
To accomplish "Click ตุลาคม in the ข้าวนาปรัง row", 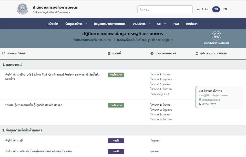I will coord(154,151).
